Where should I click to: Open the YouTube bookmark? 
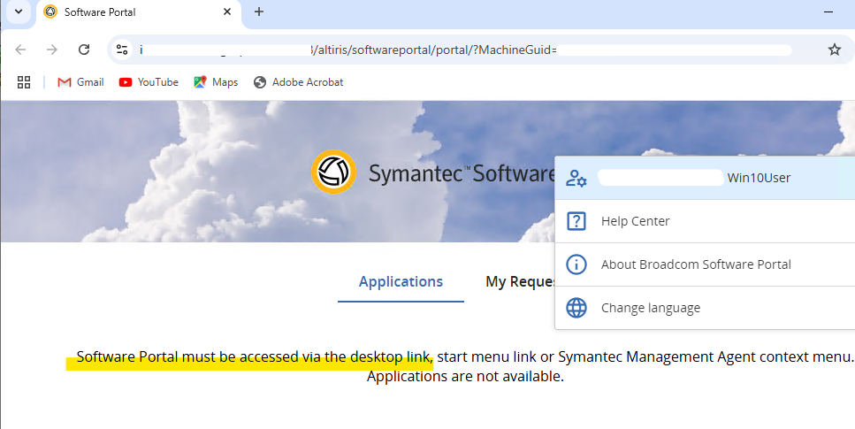149,82
